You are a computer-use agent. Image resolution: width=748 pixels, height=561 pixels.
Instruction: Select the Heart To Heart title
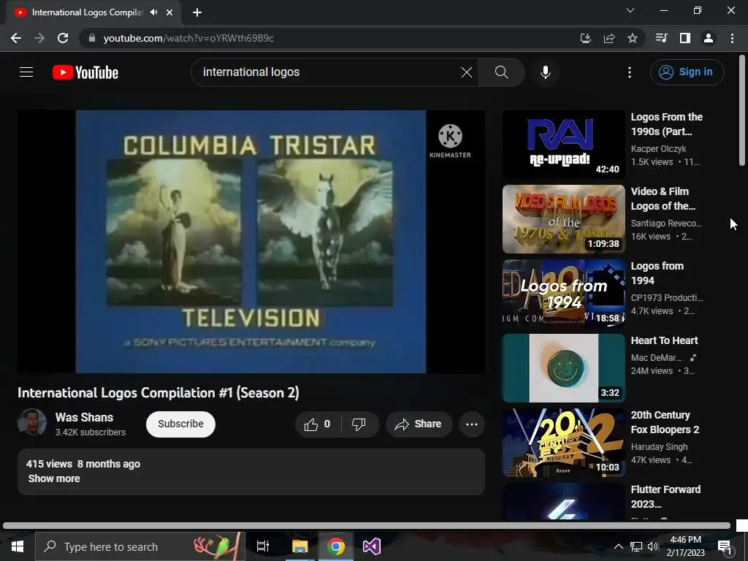tap(664, 340)
